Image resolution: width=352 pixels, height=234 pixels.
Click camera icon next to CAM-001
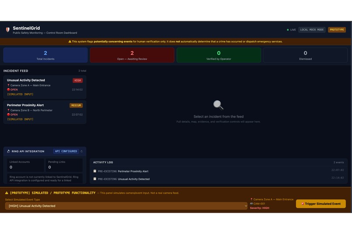252,204
